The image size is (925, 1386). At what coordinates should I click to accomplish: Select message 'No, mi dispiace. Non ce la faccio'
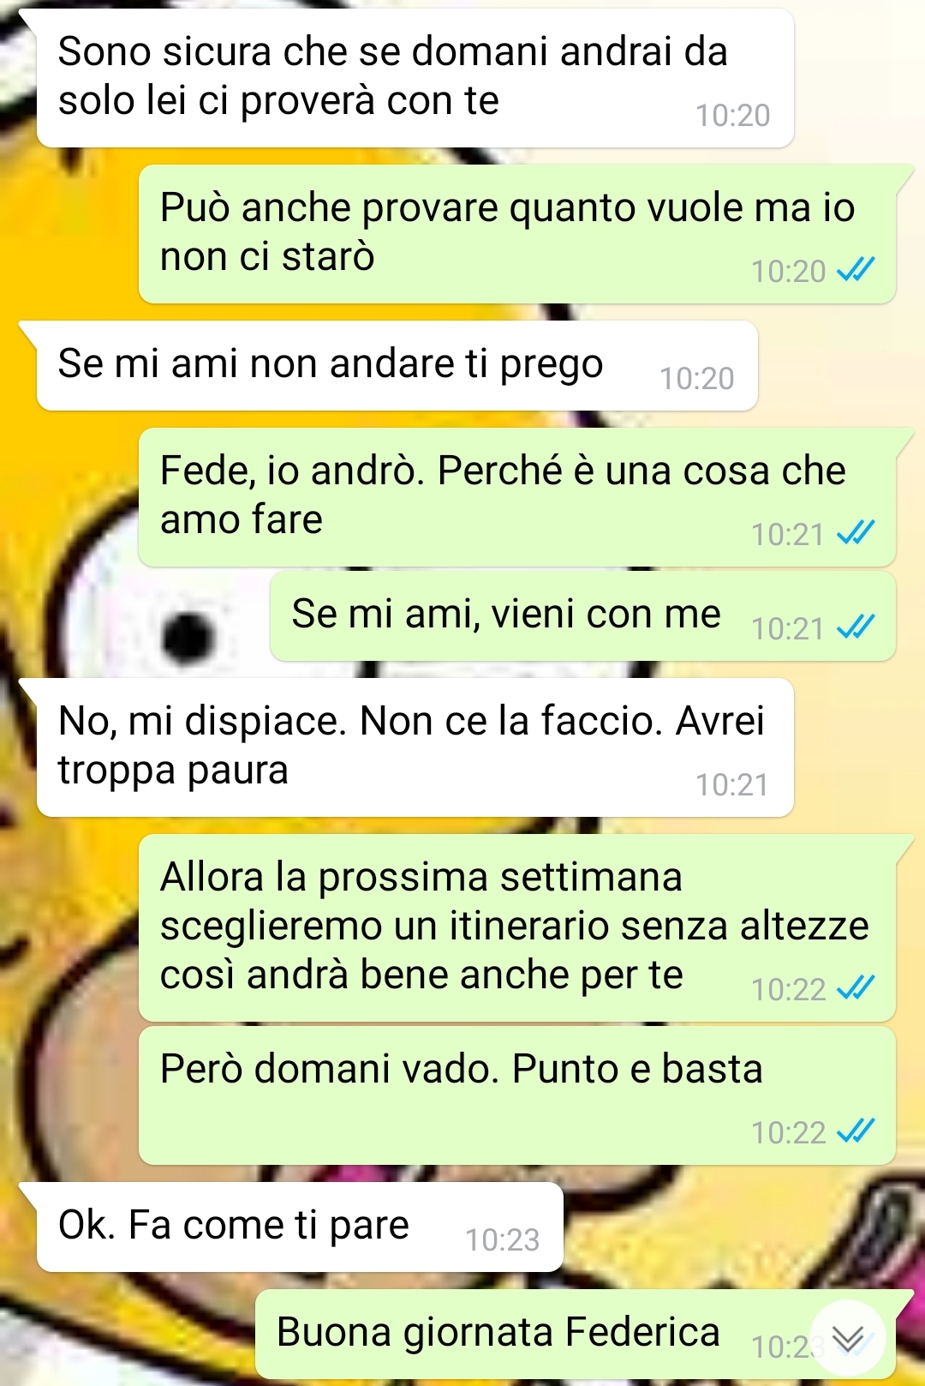(x=415, y=747)
